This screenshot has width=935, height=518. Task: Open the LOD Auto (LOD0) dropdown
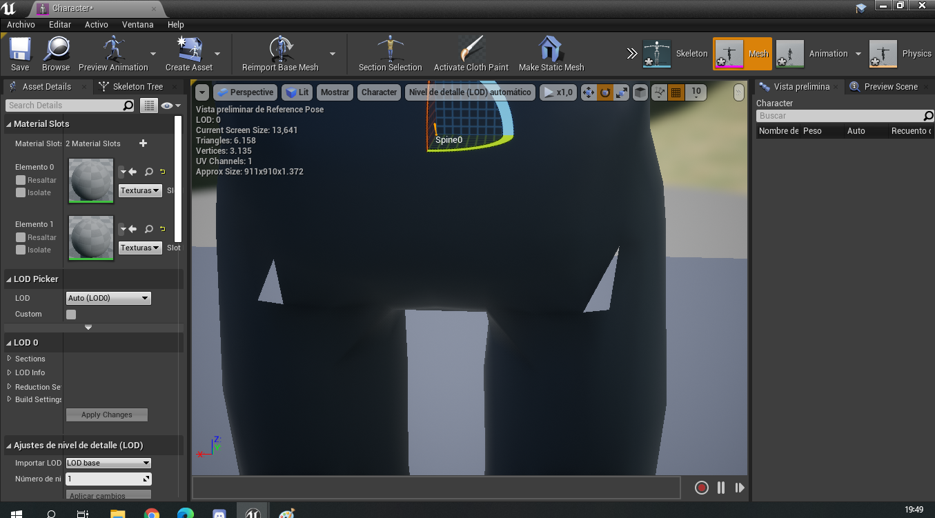pyautogui.click(x=108, y=298)
